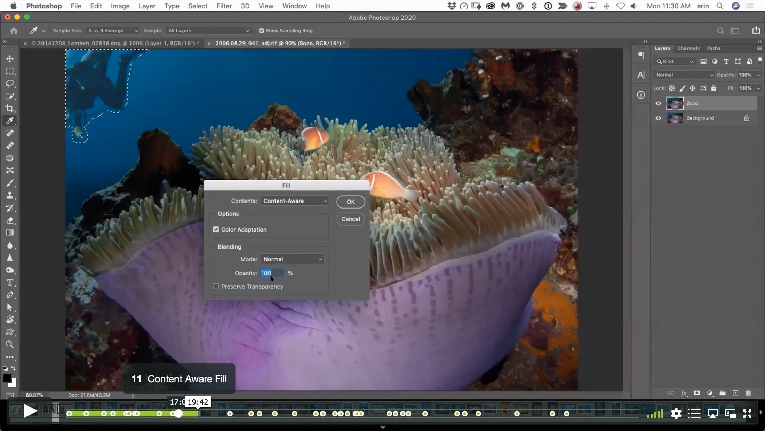Image resolution: width=765 pixels, height=431 pixels.
Task: Select the Clone Stamp tool
Action: click(10, 195)
